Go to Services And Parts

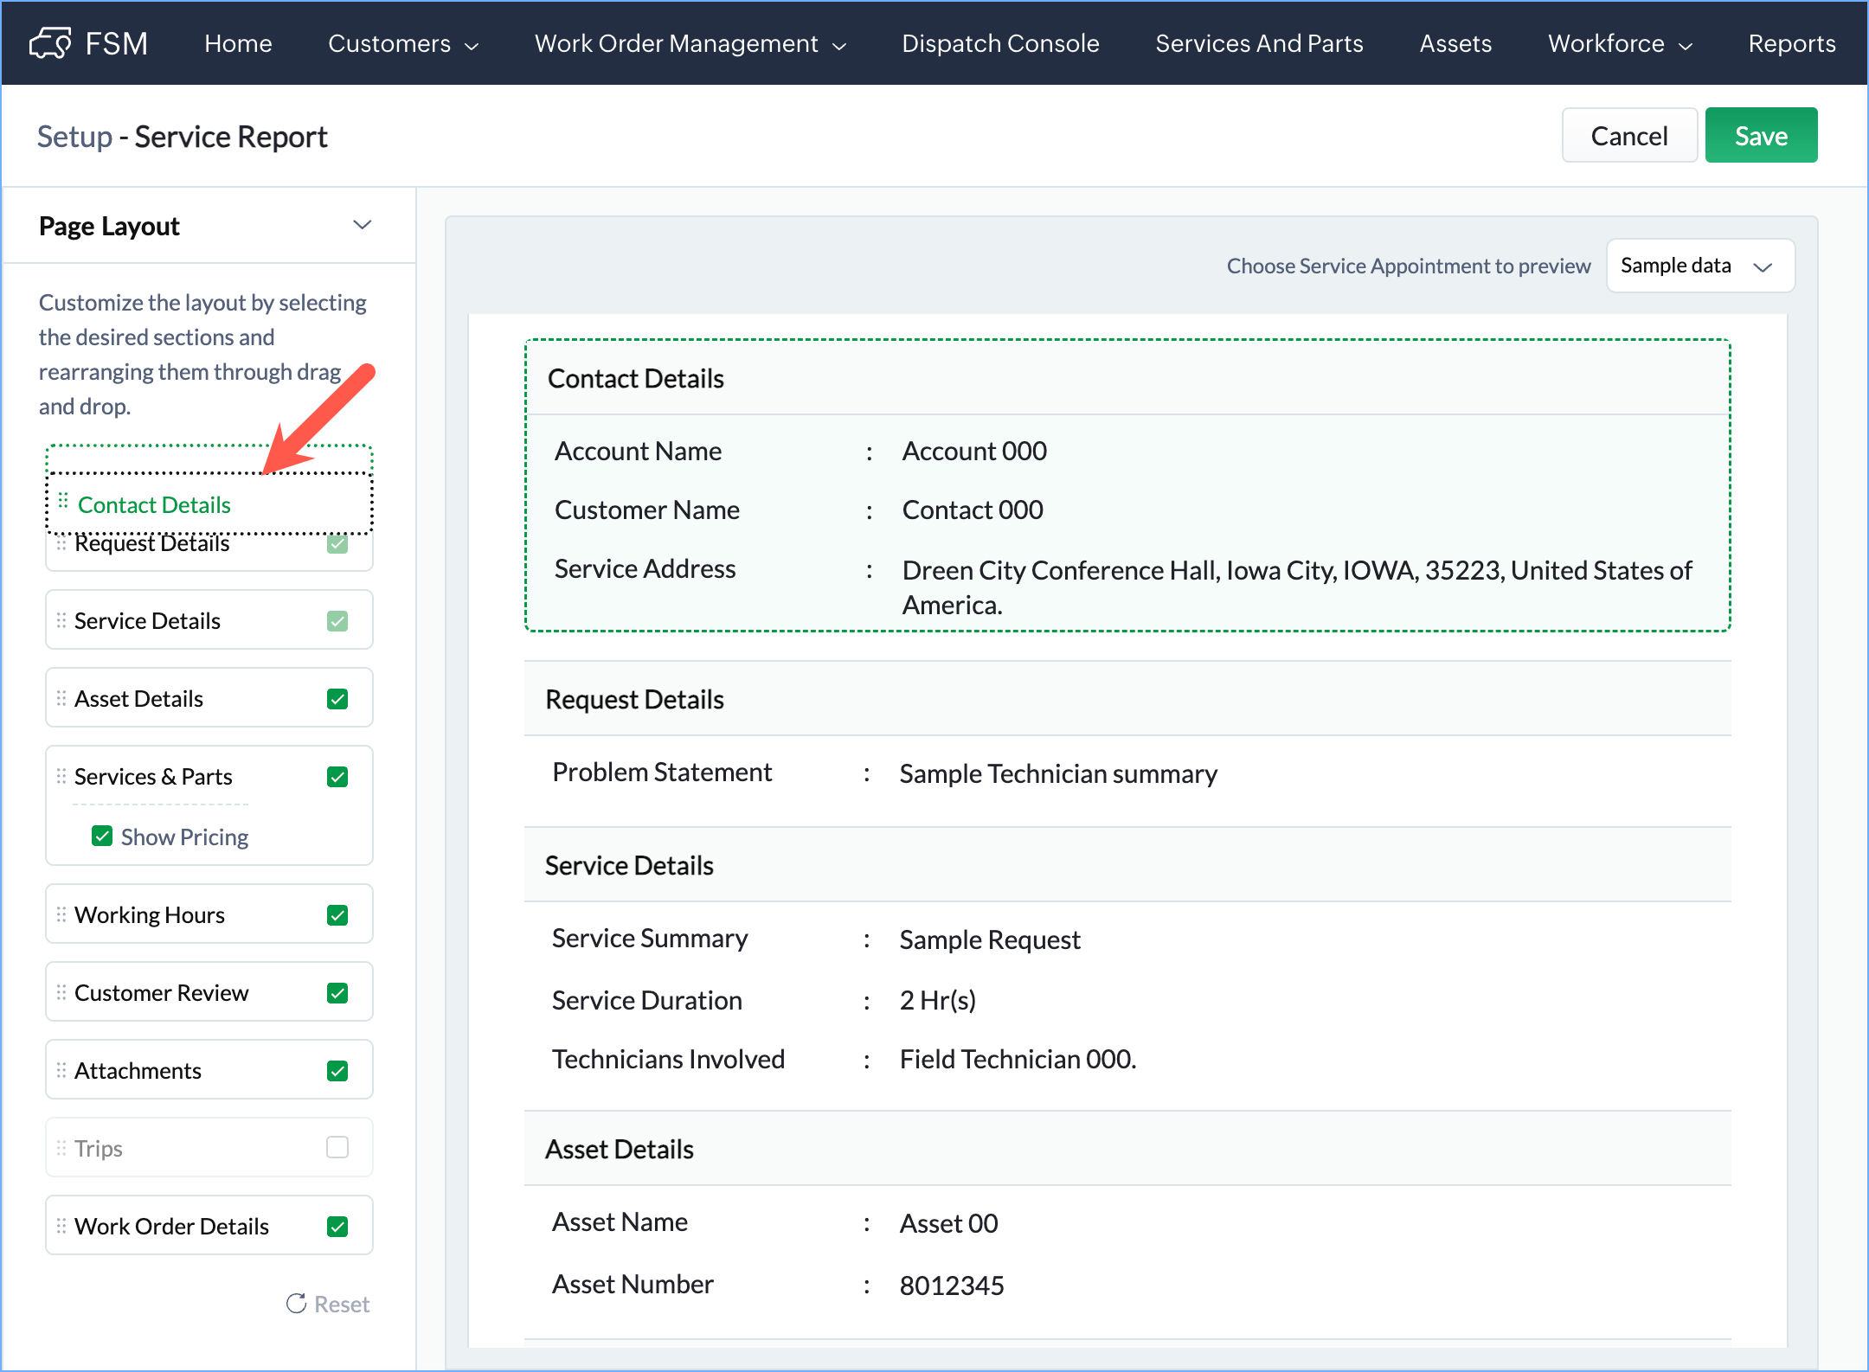[1259, 43]
